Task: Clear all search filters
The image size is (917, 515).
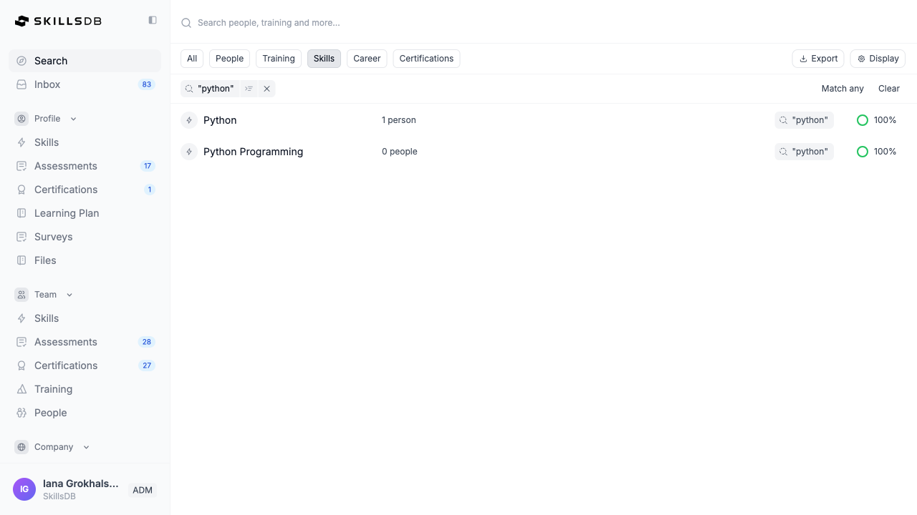Action: coord(888,89)
